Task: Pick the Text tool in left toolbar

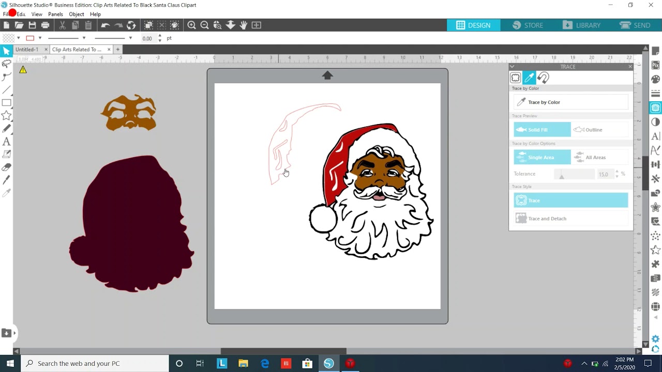Action: pos(6,141)
